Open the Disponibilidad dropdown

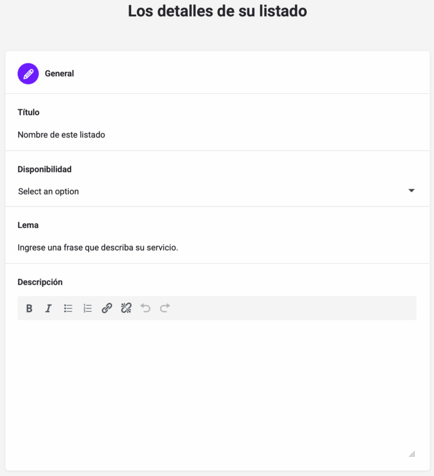tap(216, 191)
